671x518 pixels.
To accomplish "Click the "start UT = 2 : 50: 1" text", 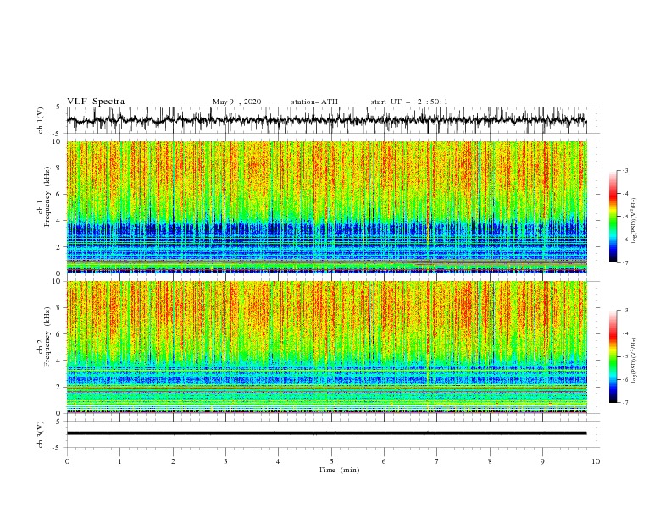I will click(x=409, y=102).
